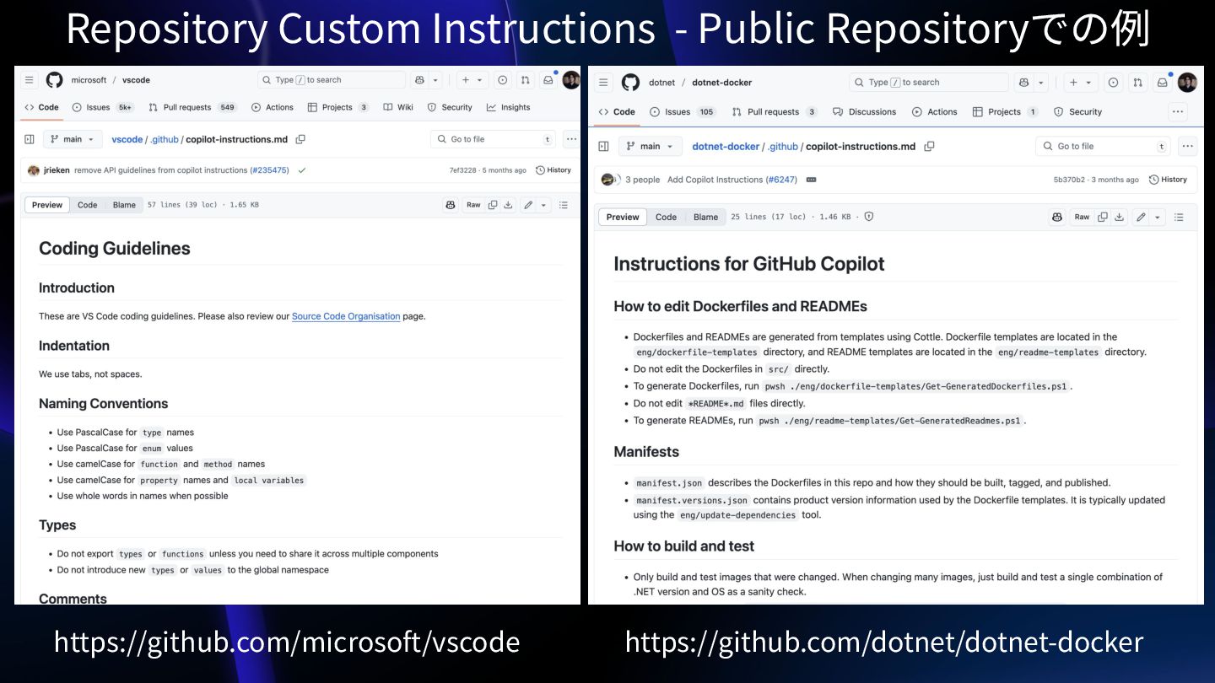This screenshot has height=683, width=1215.
Task: Open main branch dropdown in dotnet-docker window
Action: [x=651, y=146]
